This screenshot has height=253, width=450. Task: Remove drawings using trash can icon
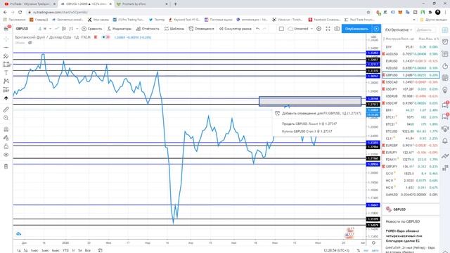coord(6,166)
